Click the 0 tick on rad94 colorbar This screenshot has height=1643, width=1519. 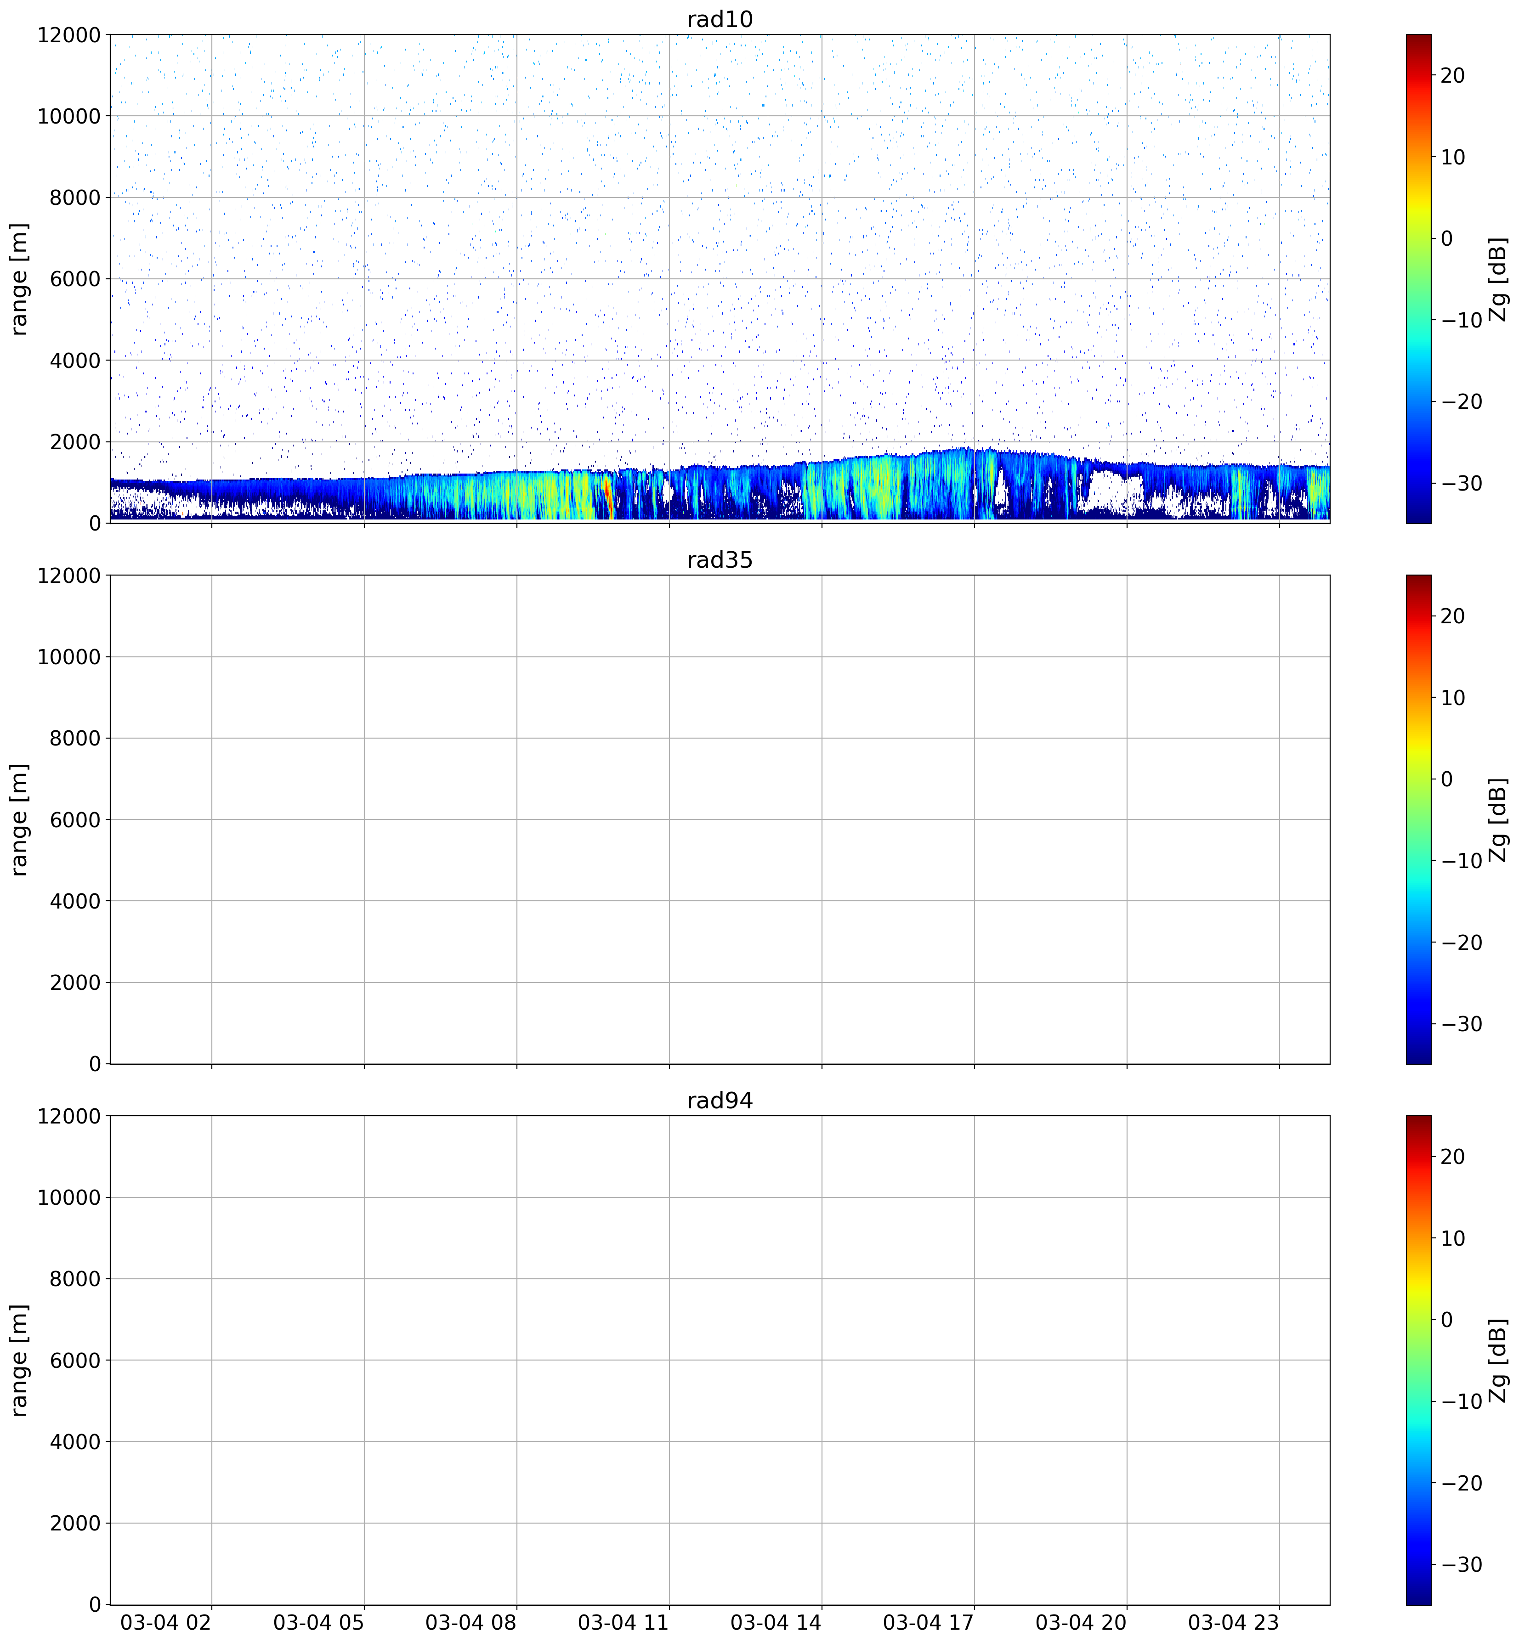click(x=1447, y=1320)
